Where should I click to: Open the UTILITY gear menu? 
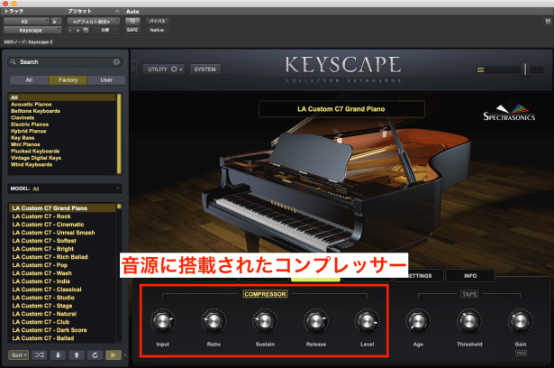[164, 69]
